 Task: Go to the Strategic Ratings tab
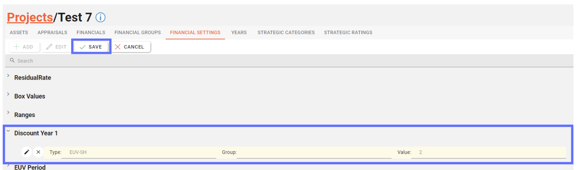pos(348,32)
